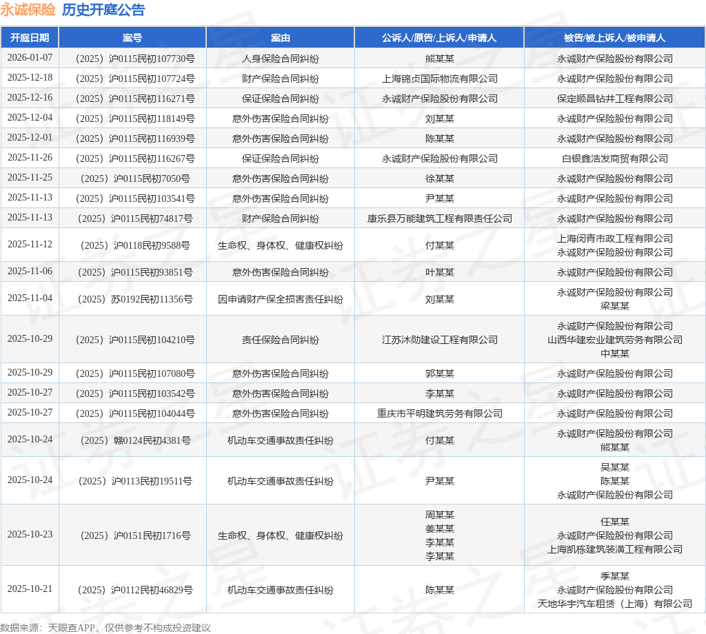706x634 pixels.
Task: Click defendant 保定顺昌钻井工程有限公司
Action: [x=614, y=99]
